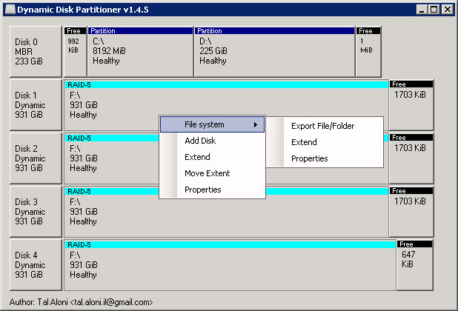458x311 pixels.
Task: Select the Disk 1 Dynamic disk box
Action: pyautogui.click(x=36, y=105)
